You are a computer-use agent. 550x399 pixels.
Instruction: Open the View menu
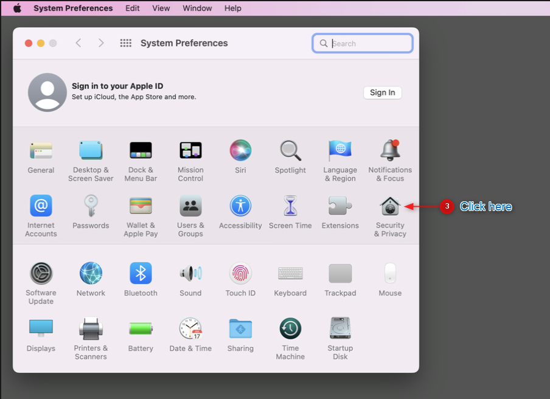pyautogui.click(x=161, y=8)
